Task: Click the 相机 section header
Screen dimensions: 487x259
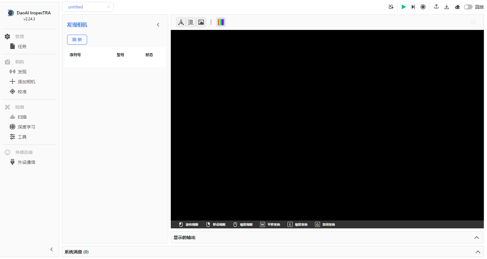Action: [x=20, y=62]
